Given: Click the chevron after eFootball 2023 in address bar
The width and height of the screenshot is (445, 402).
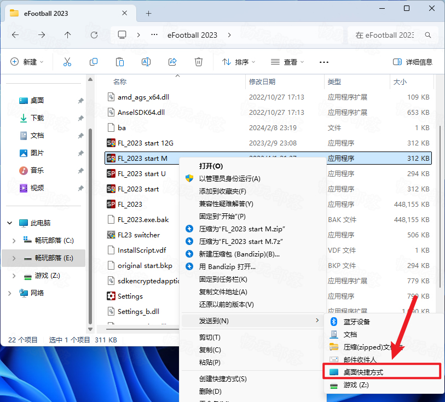Looking at the screenshot, I should [x=229, y=35].
